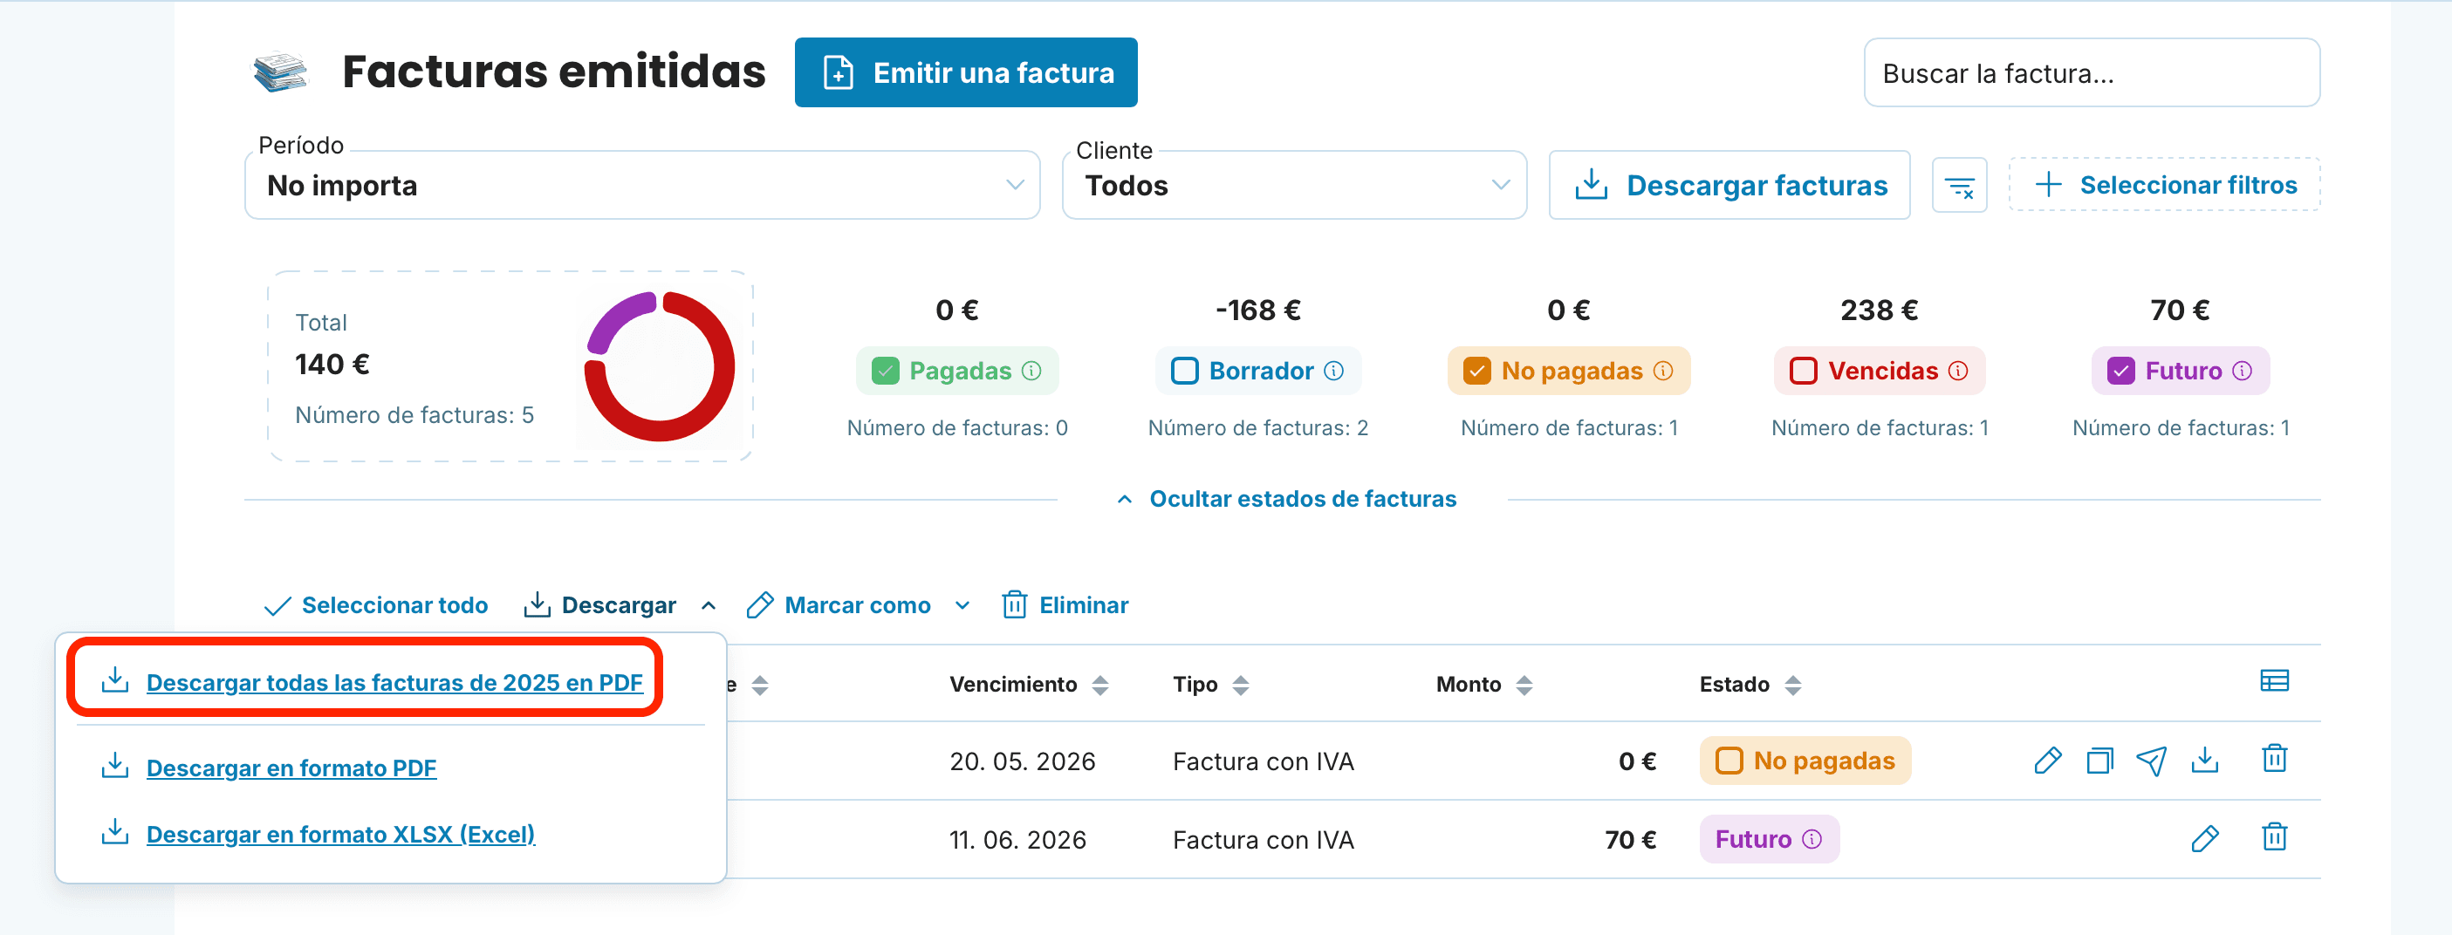Uncheck the No pagadas status filter
Screen dimensions: 2452x935
tap(1476, 371)
